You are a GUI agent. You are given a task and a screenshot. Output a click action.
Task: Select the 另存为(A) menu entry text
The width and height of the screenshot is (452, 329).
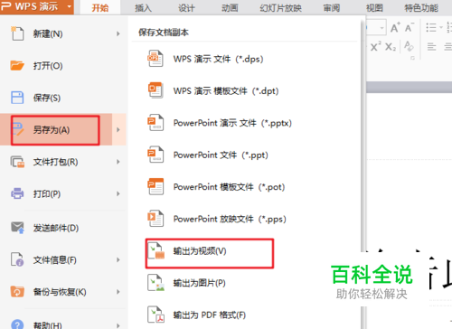click(x=52, y=130)
